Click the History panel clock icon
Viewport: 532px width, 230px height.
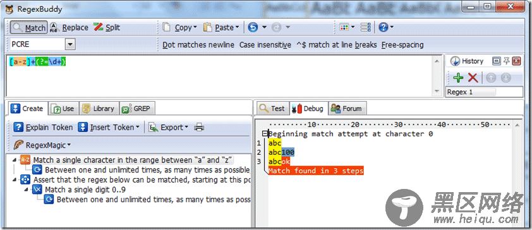click(455, 61)
